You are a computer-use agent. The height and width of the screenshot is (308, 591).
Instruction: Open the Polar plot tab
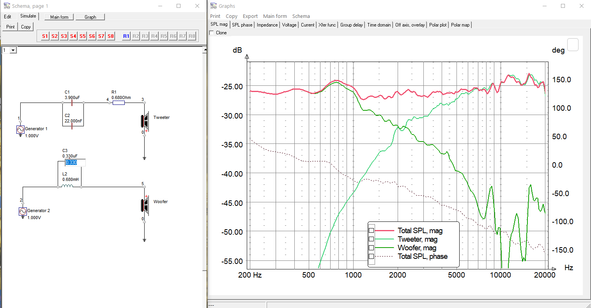pyautogui.click(x=438, y=25)
